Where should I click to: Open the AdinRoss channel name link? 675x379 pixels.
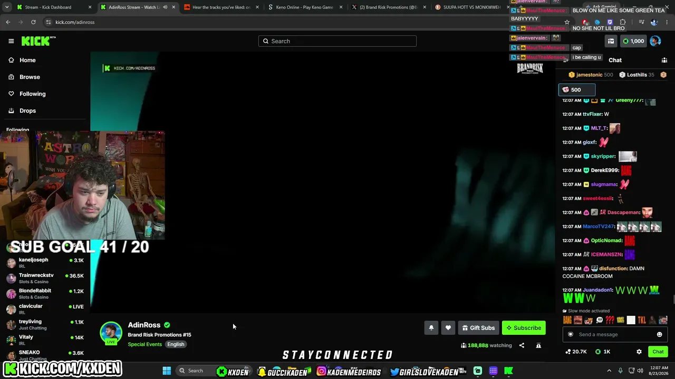coord(144,325)
